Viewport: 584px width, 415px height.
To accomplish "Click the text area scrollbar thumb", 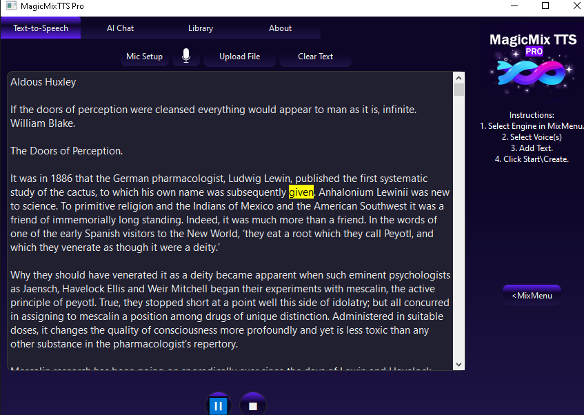I will pos(459,90).
